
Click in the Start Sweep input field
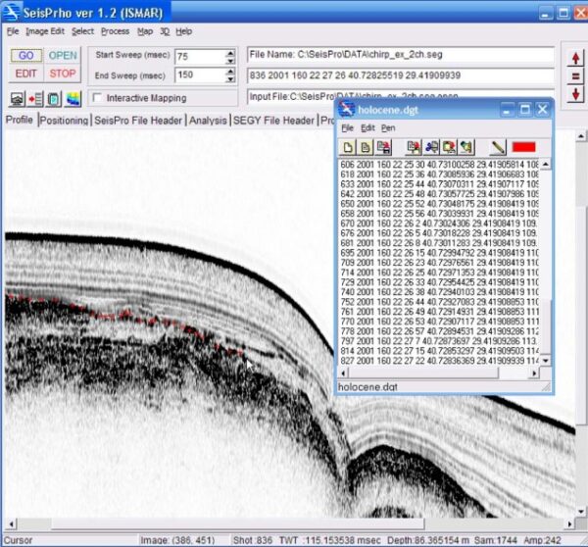pyautogui.click(x=199, y=56)
